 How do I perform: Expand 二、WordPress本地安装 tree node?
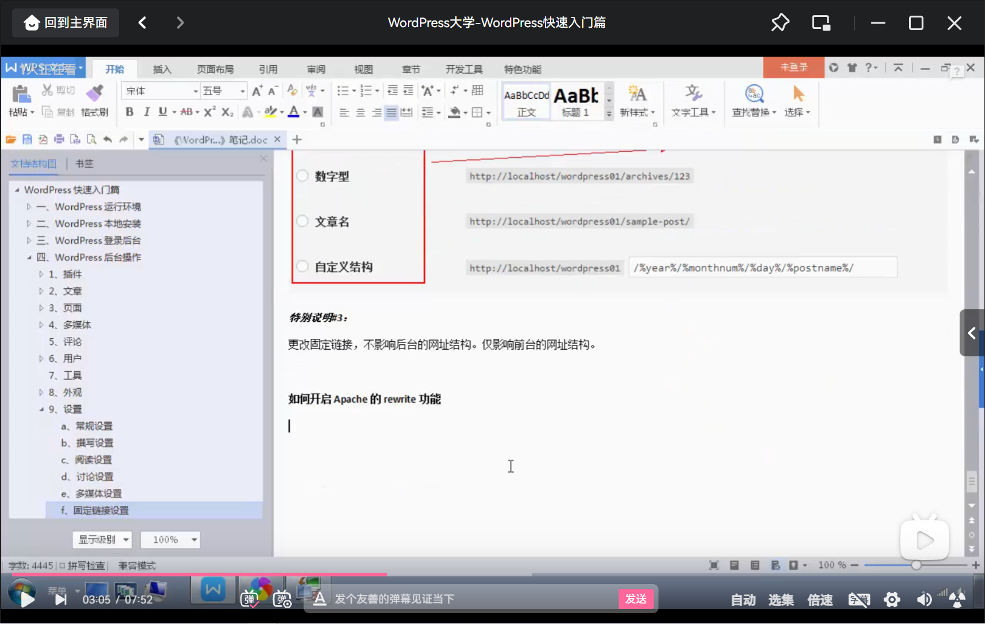[x=29, y=224]
